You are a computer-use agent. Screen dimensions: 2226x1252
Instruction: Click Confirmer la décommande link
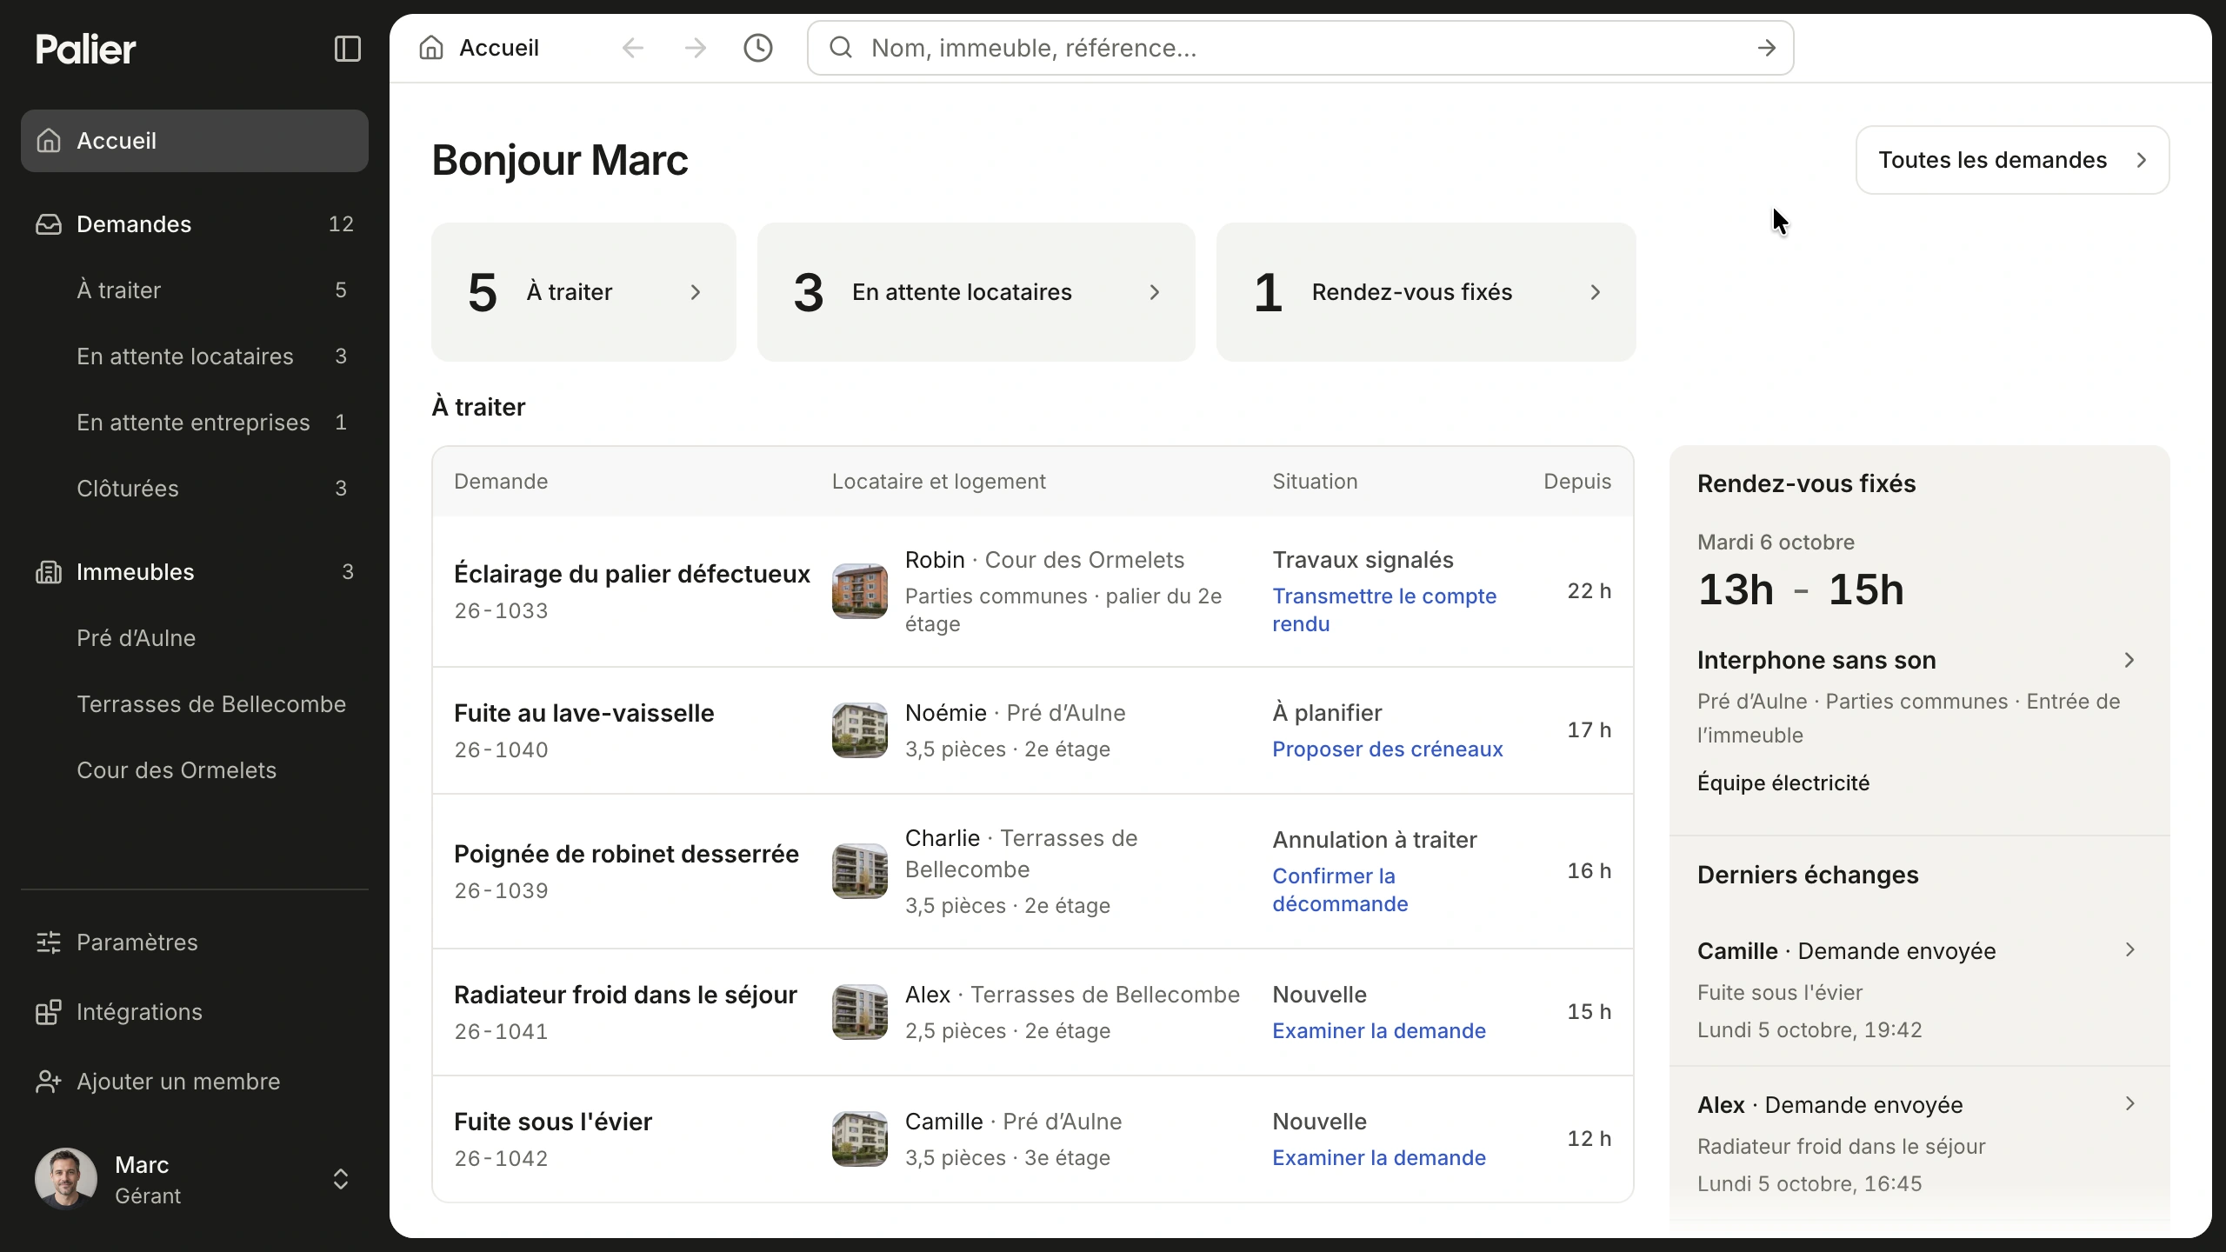(1340, 890)
